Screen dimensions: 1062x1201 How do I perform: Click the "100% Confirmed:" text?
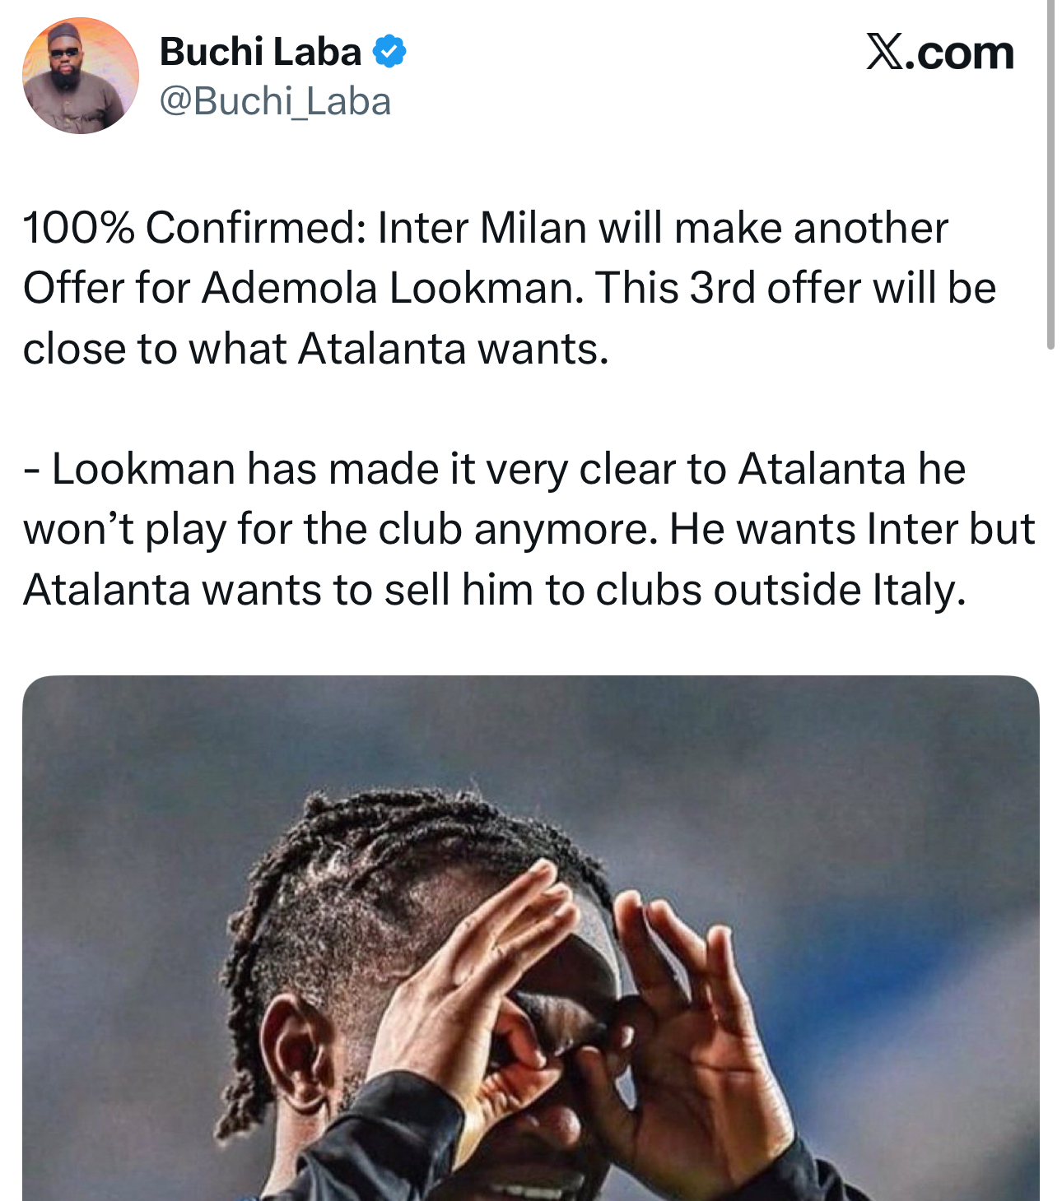[193, 228]
